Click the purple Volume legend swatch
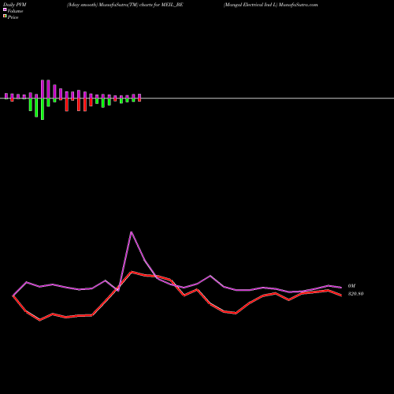 [x=5, y=9]
